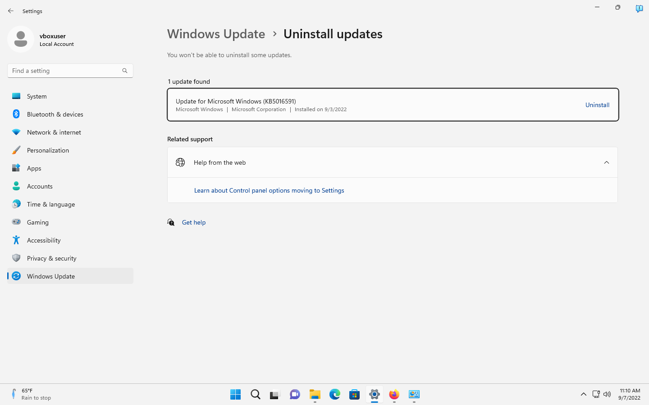Open the Control panel options article link
Image resolution: width=649 pixels, height=405 pixels.
coord(269,190)
